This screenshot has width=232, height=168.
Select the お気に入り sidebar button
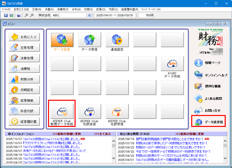[24, 37]
